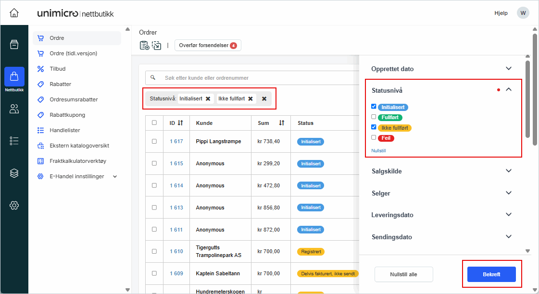Viewport: 539px width, 294px height.
Task: Click the W user avatar
Action: tap(523, 13)
